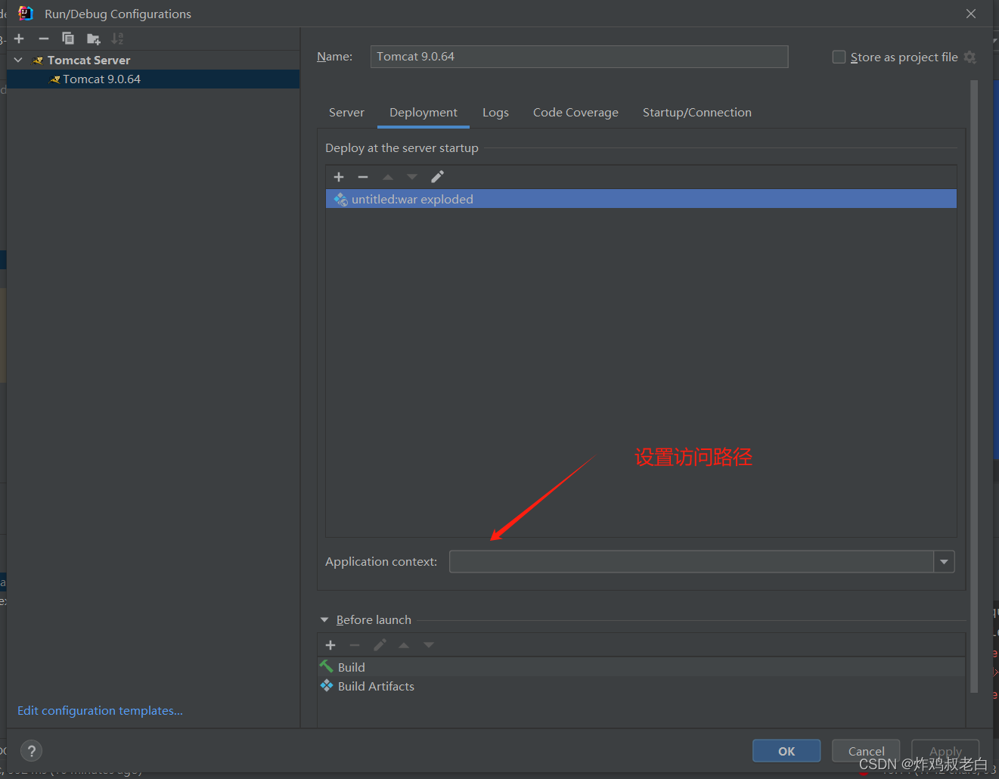Cancel the dialog
The width and height of the screenshot is (999, 779).
866,751
